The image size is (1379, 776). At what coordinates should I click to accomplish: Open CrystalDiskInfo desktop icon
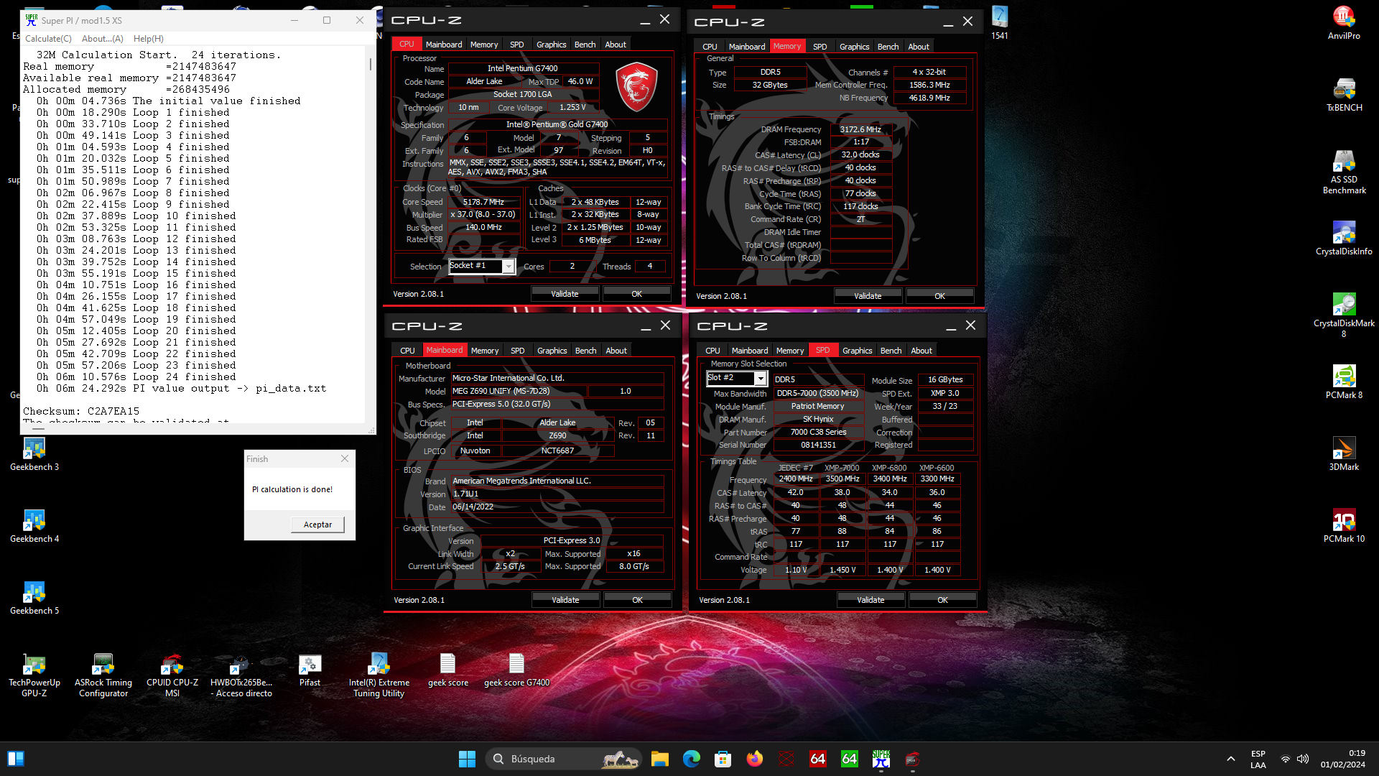coord(1343,239)
